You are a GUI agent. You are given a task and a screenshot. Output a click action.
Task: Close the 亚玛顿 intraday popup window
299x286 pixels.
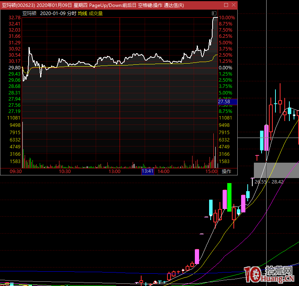(x=233, y=5)
